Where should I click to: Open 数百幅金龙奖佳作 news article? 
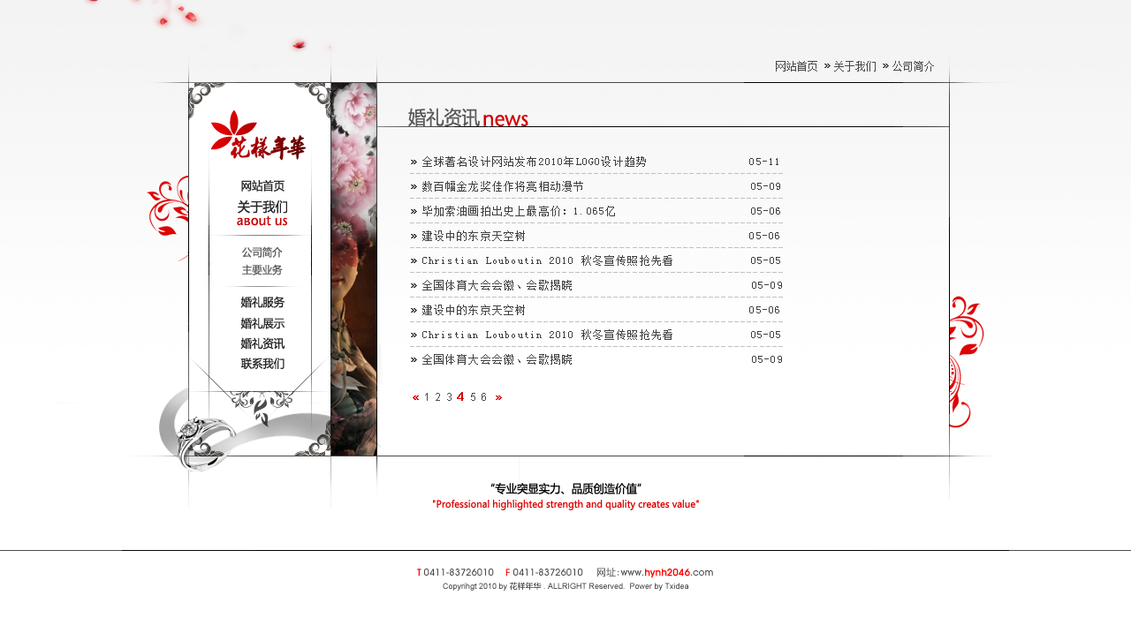[502, 187]
